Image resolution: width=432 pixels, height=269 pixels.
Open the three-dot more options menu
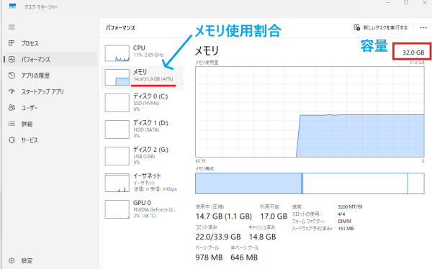(x=423, y=28)
